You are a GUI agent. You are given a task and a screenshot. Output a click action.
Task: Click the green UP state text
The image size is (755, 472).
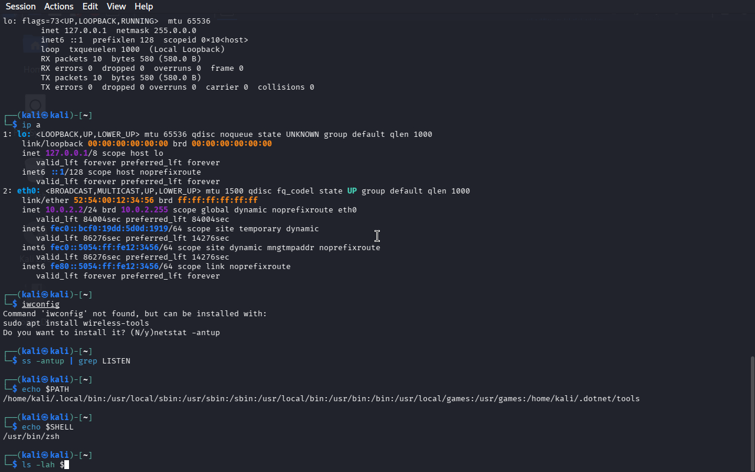point(352,191)
